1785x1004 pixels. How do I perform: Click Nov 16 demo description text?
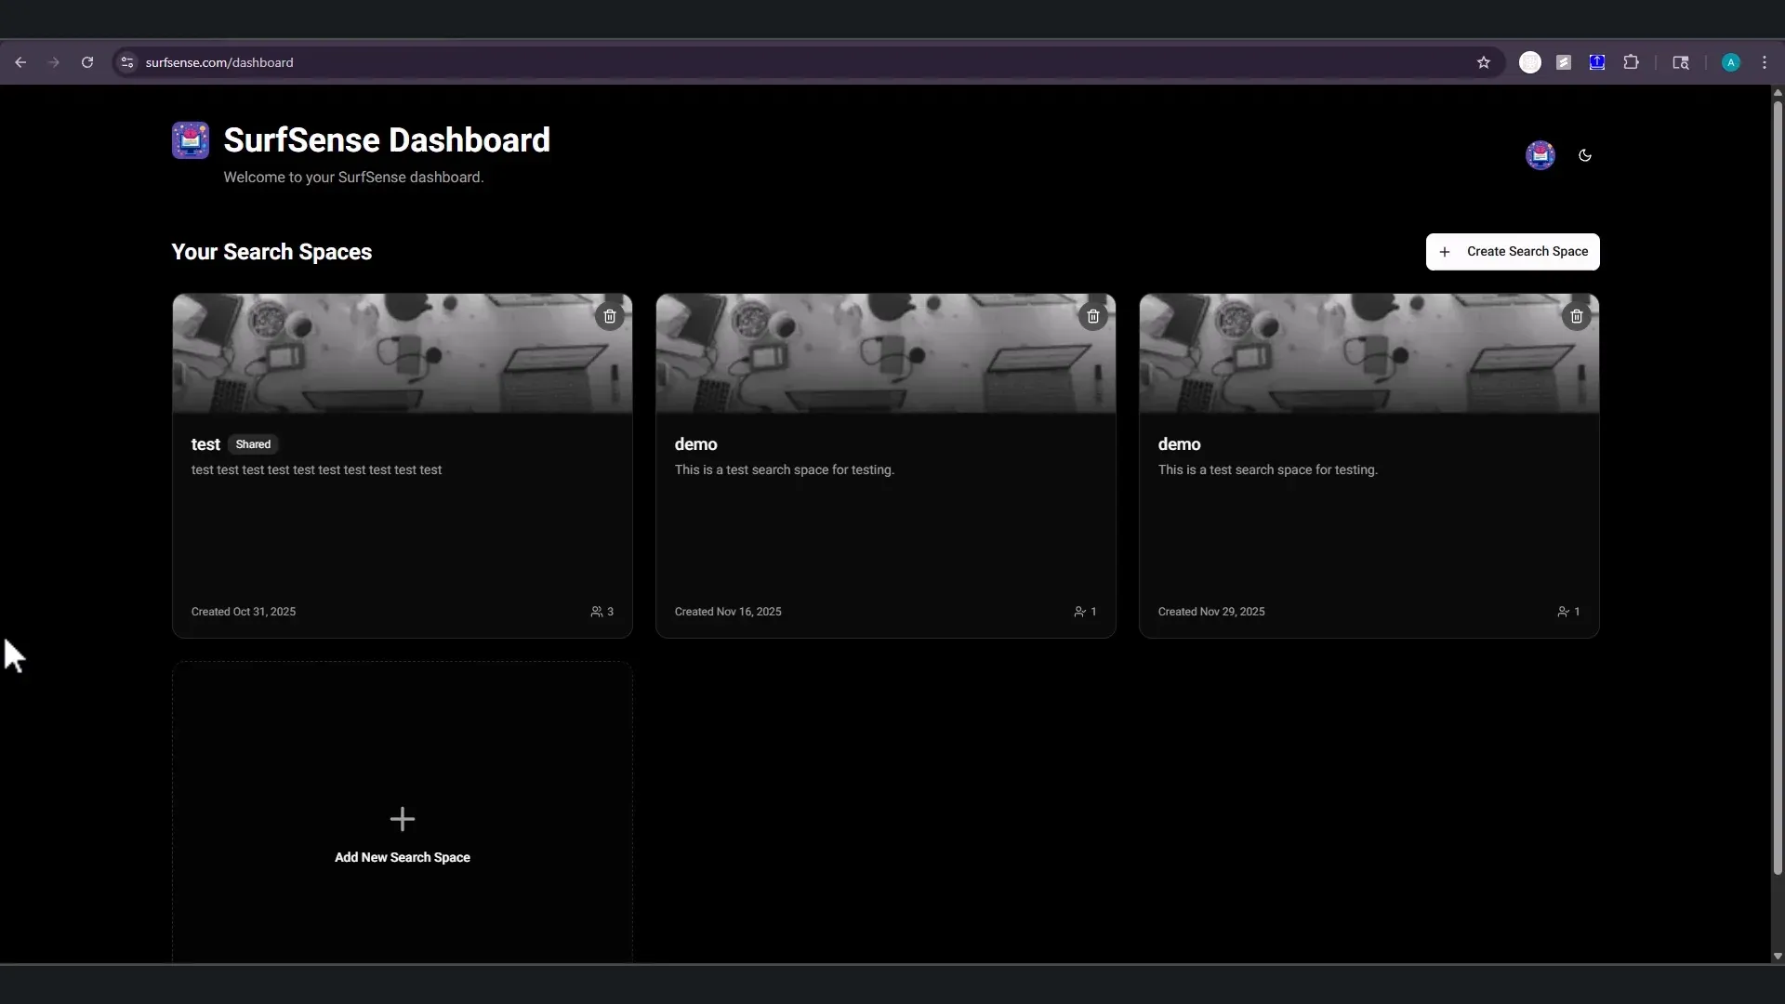785,470
